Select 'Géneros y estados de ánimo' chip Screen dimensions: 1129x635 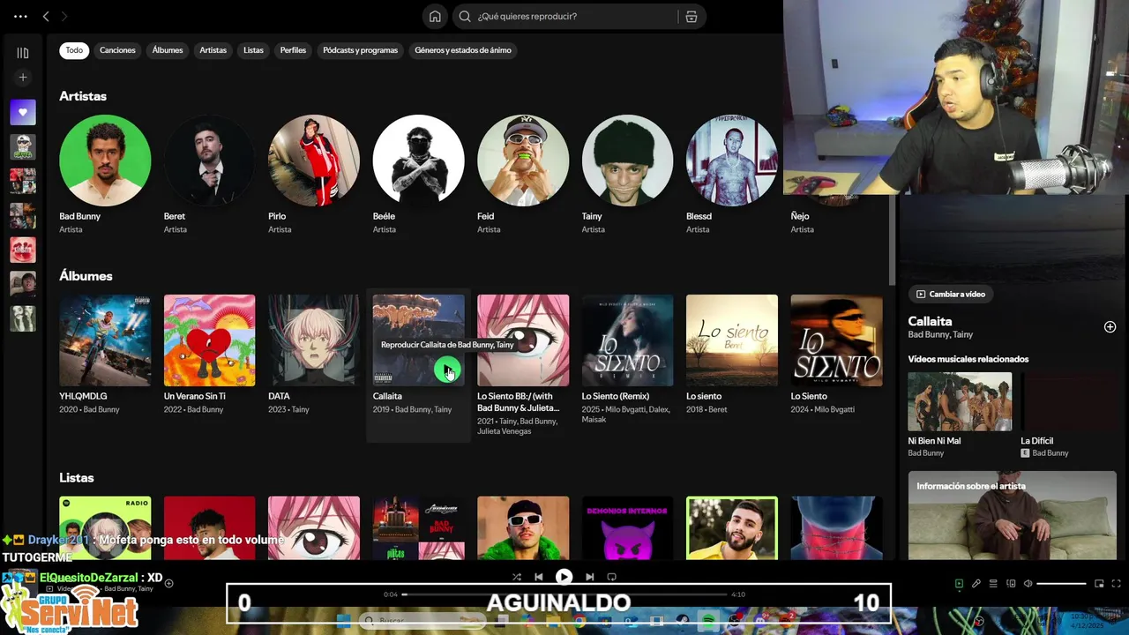(463, 50)
